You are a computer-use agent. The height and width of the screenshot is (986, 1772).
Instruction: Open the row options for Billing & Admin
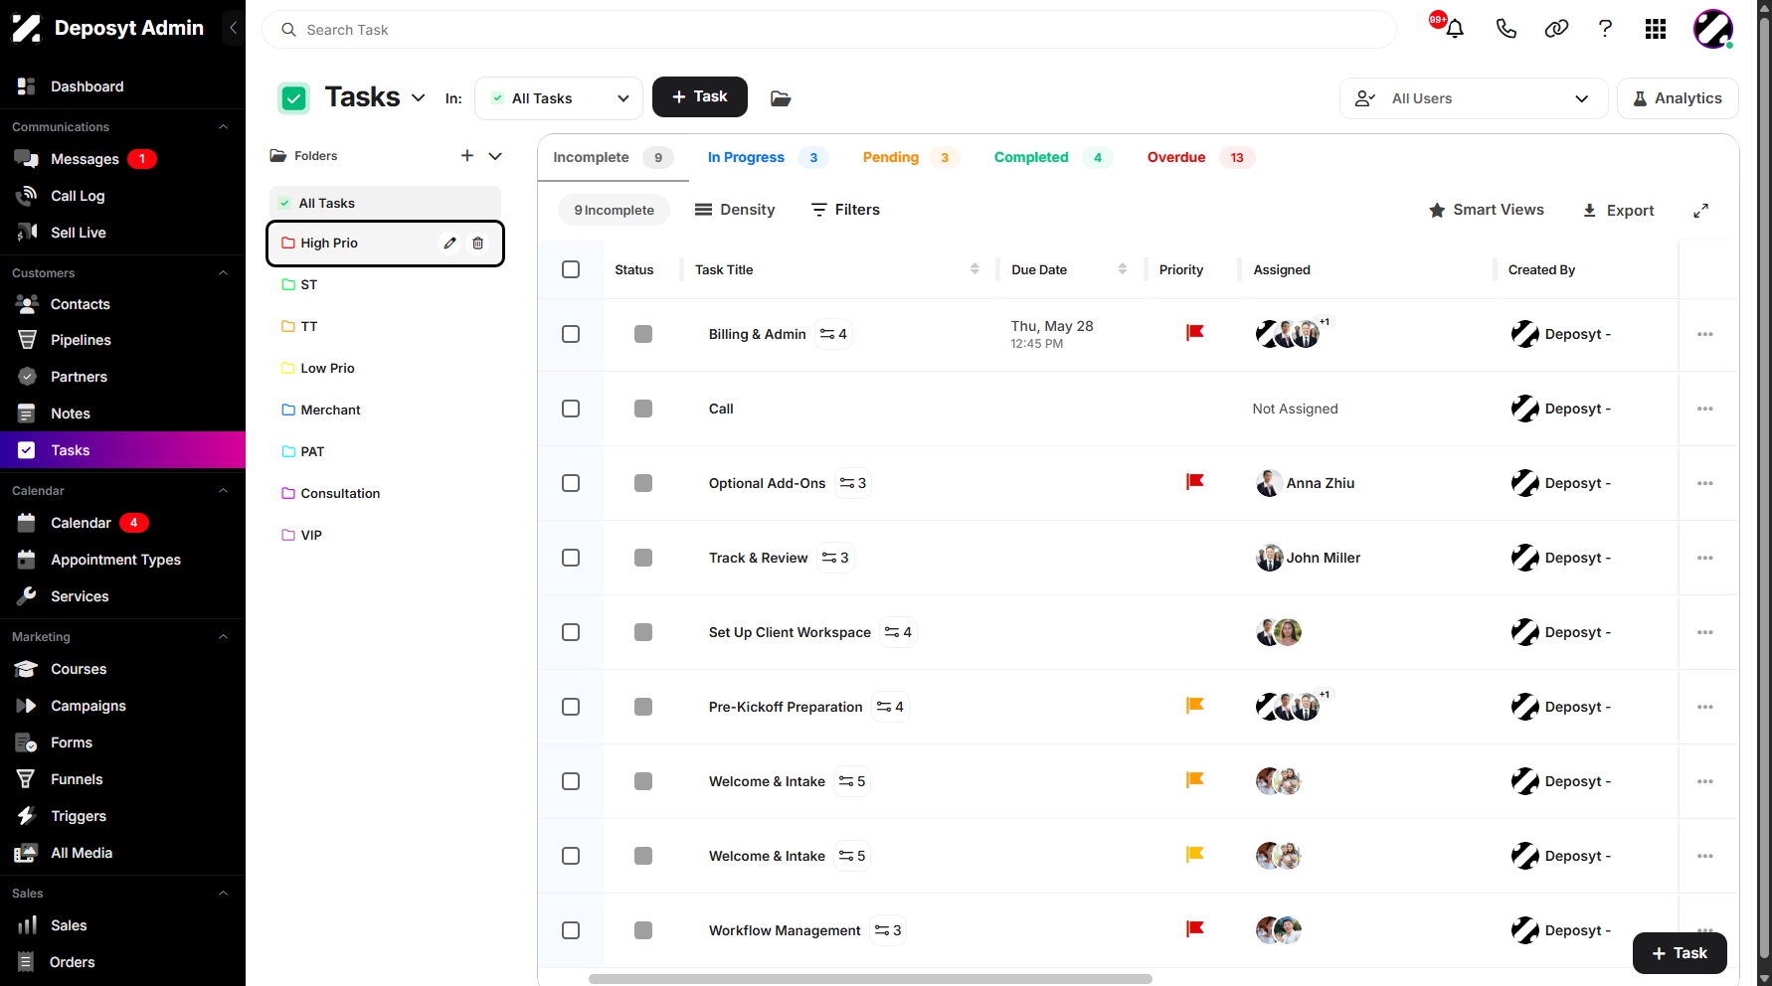1705,334
